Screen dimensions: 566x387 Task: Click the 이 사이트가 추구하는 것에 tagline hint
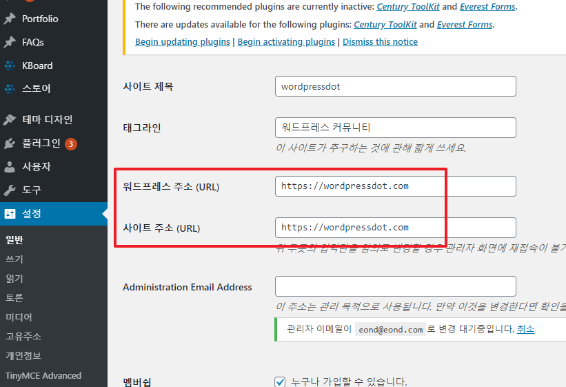click(371, 148)
